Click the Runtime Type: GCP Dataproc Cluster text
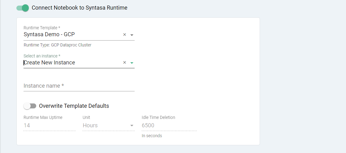 (57, 45)
